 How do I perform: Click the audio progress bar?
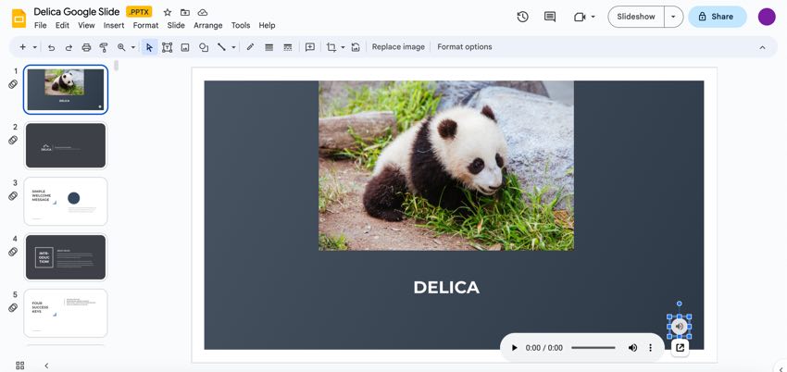[593, 347]
